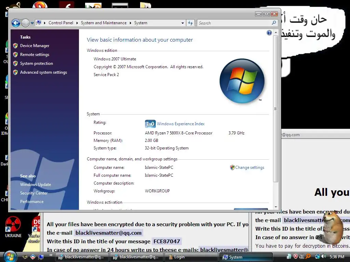This screenshot has width=350, height=262.
Task: Click shield icon beside Advanced system settings
Action: pyautogui.click(x=15, y=72)
